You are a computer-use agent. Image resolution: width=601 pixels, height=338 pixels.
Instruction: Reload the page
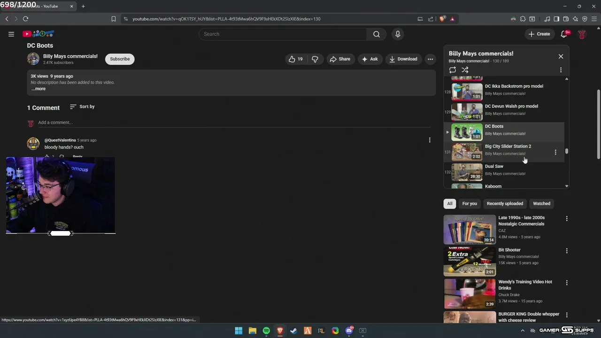coord(25,19)
